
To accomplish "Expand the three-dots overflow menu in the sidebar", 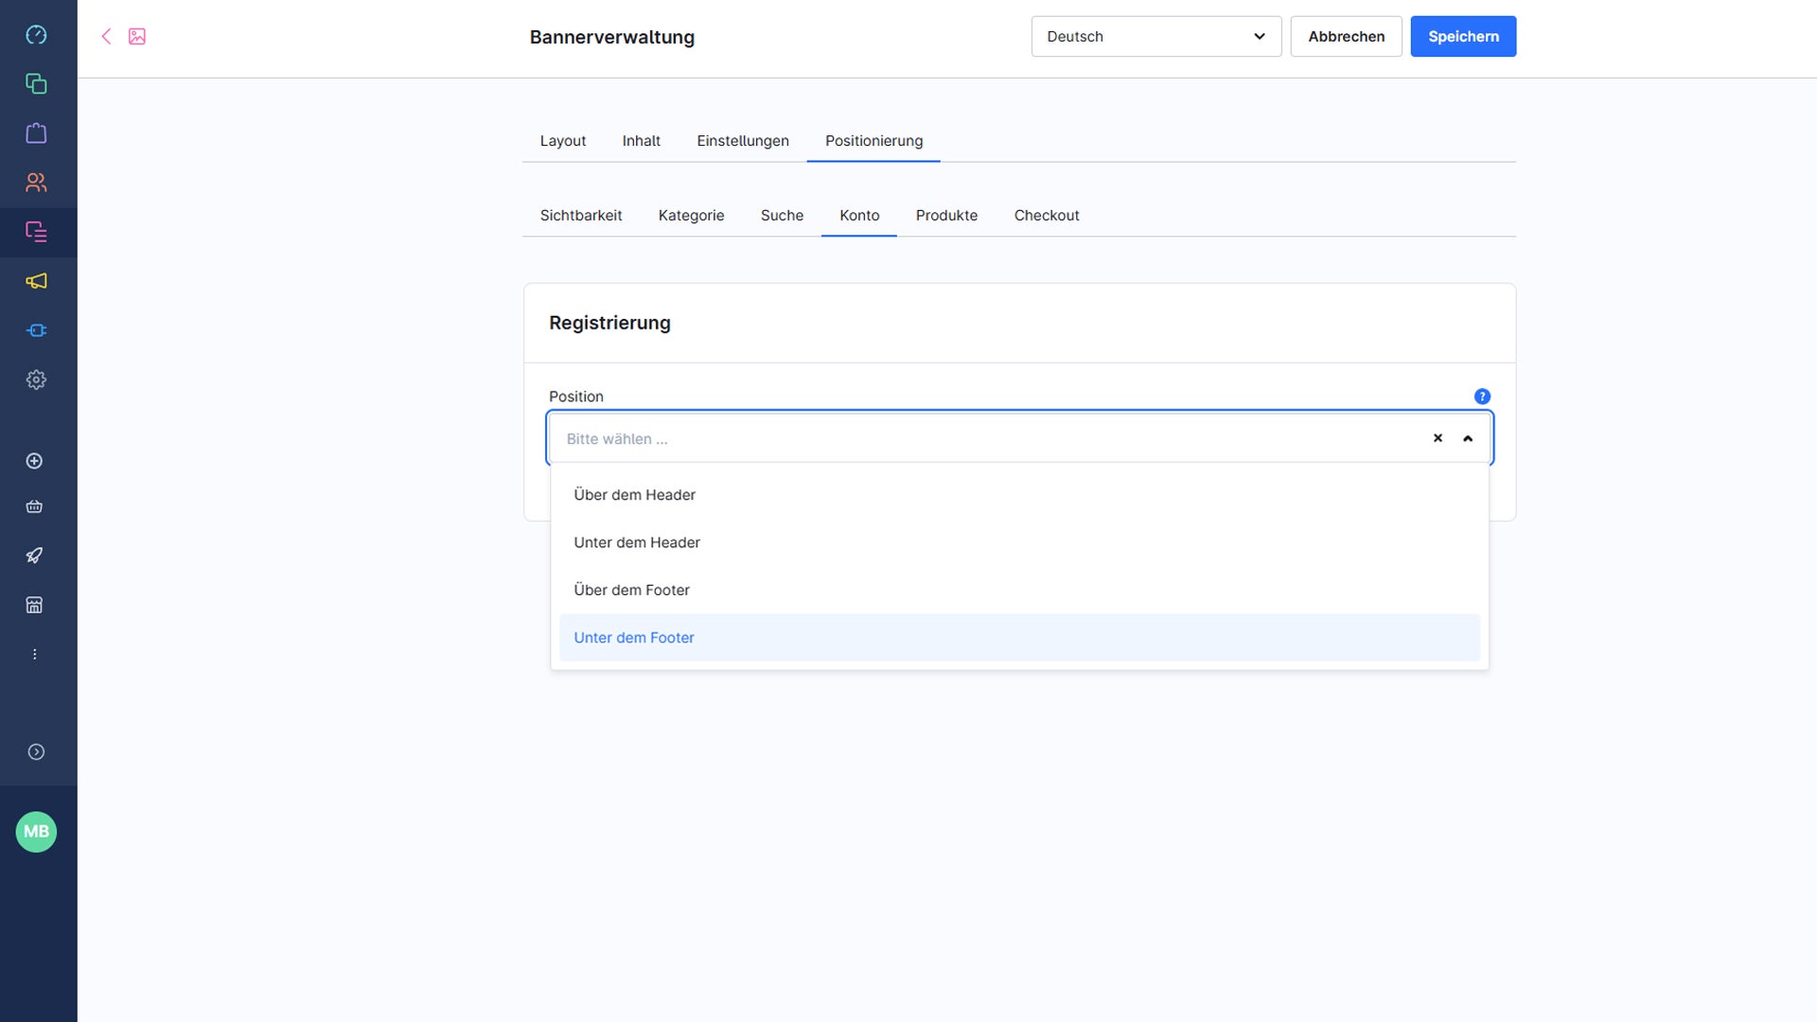I will (x=36, y=653).
